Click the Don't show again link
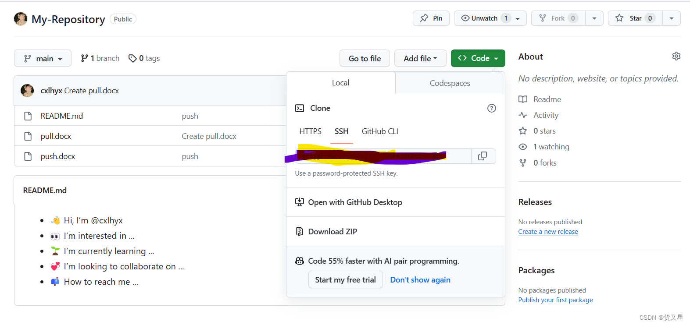The image size is (690, 325). click(x=420, y=280)
